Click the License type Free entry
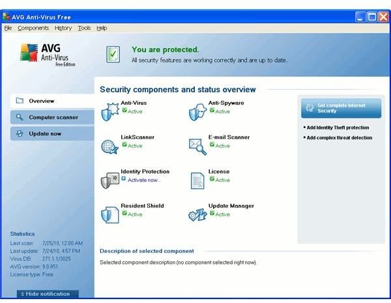 coord(32,274)
